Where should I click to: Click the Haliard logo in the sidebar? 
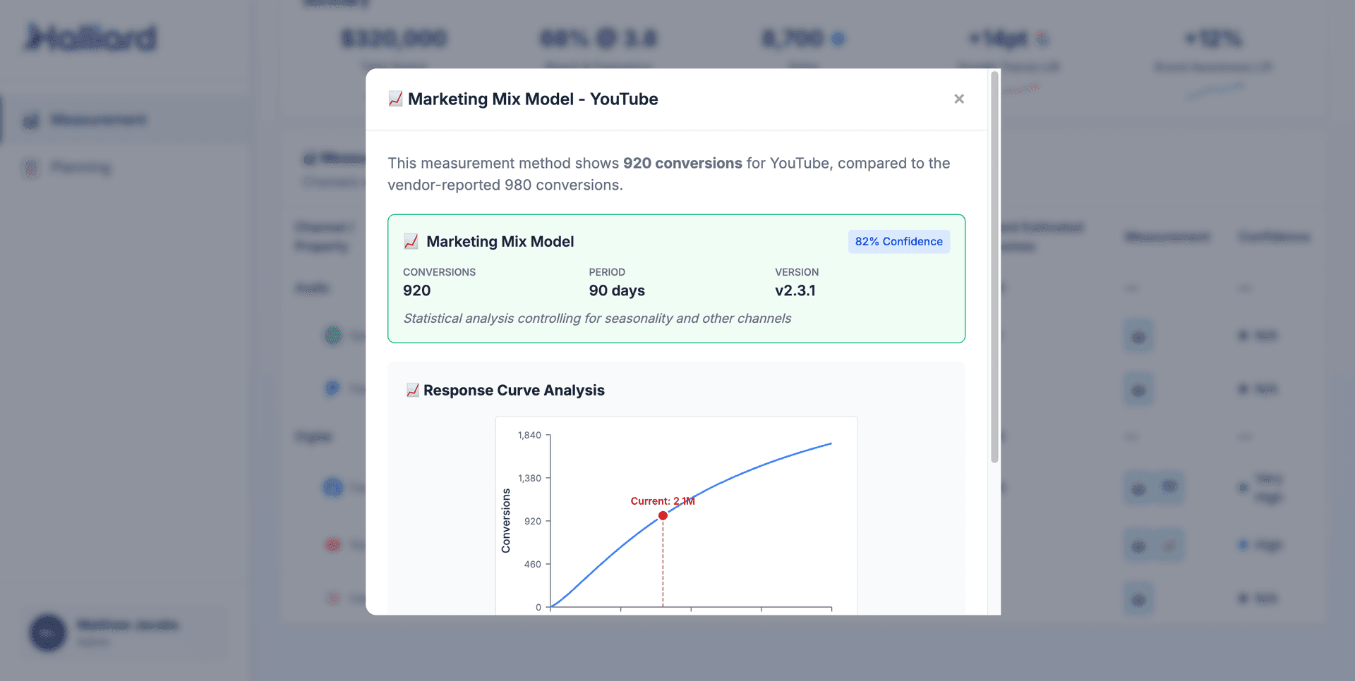click(91, 38)
